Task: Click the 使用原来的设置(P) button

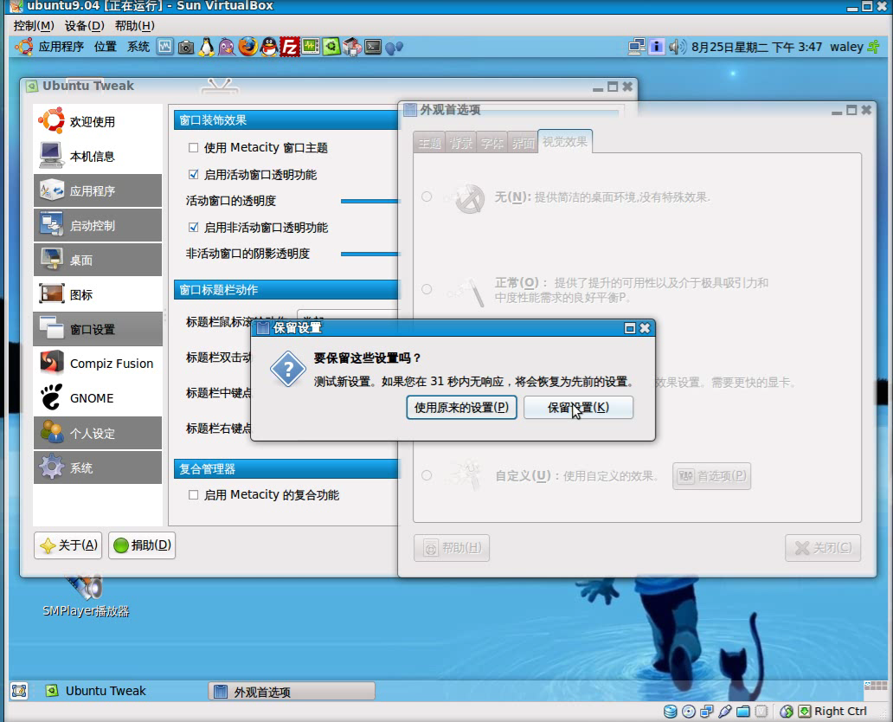Action: 461,408
